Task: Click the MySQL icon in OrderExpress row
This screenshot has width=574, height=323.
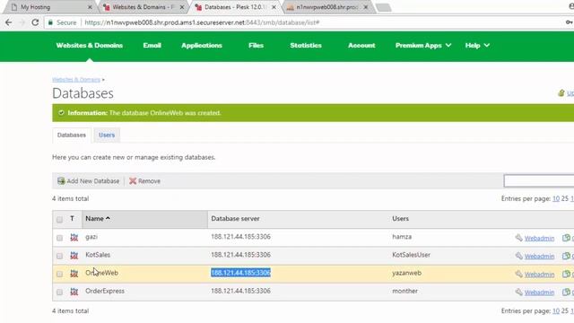Action: (x=74, y=292)
